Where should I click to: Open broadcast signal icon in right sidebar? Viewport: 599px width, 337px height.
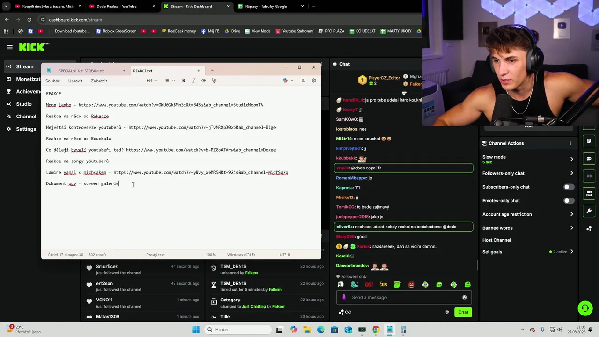(589, 176)
